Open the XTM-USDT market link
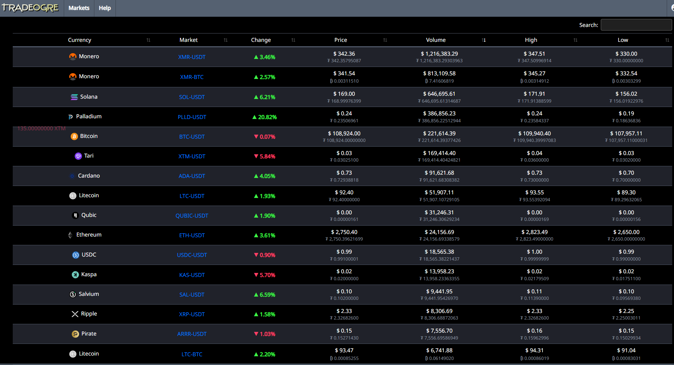The height and width of the screenshot is (365, 674). pyautogui.click(x=192, y=156)
